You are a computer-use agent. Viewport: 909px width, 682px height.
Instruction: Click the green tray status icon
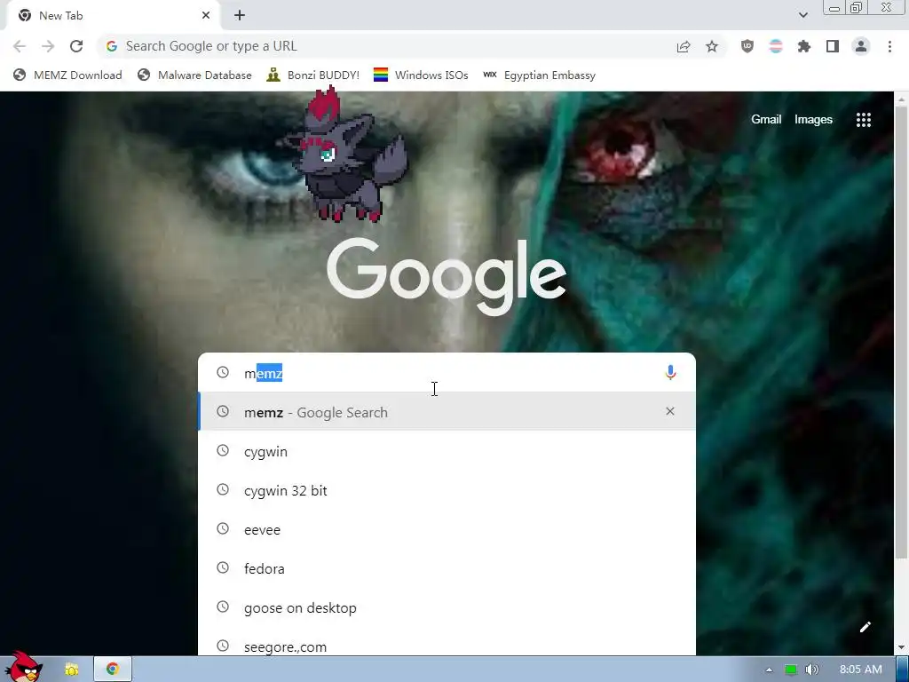tap(790, 670)
